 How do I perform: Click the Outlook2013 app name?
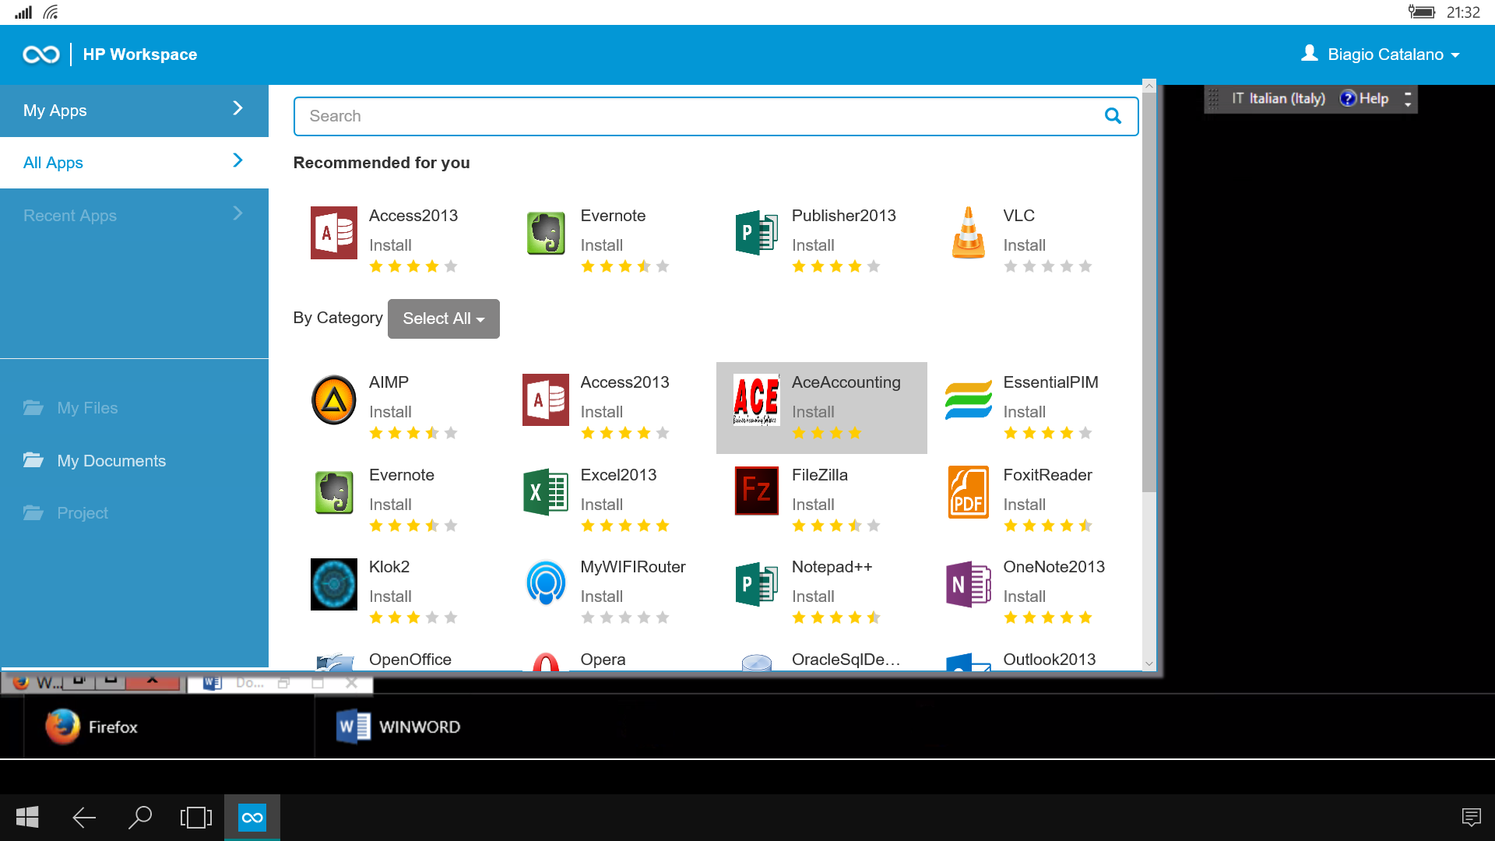click(1049, 660)
